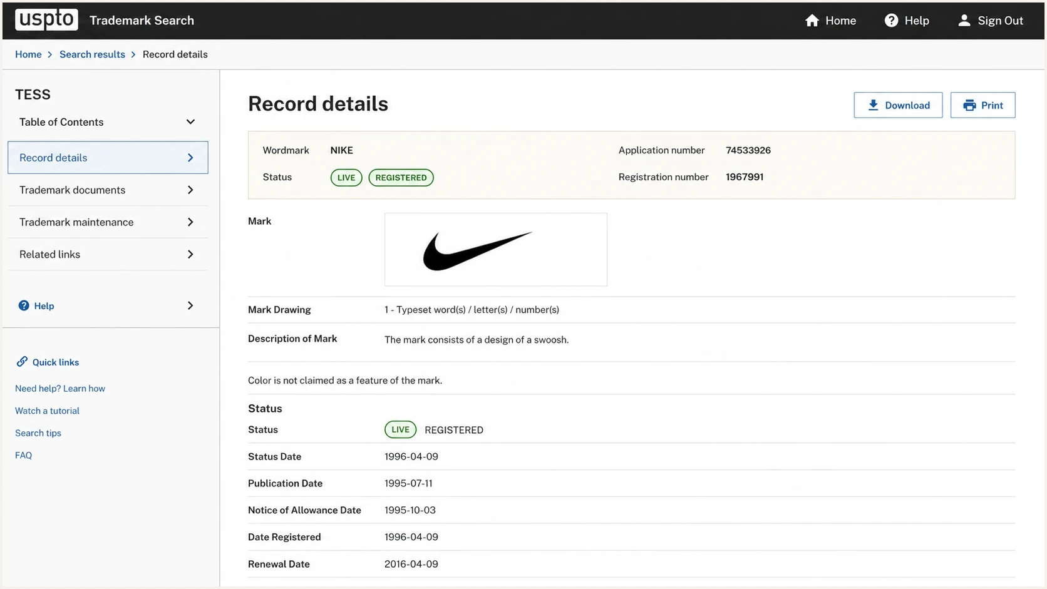Go to the Home breadcrumb link
Image resolution: width=1047 pixels, height=589 pixels.
(28, 54)
